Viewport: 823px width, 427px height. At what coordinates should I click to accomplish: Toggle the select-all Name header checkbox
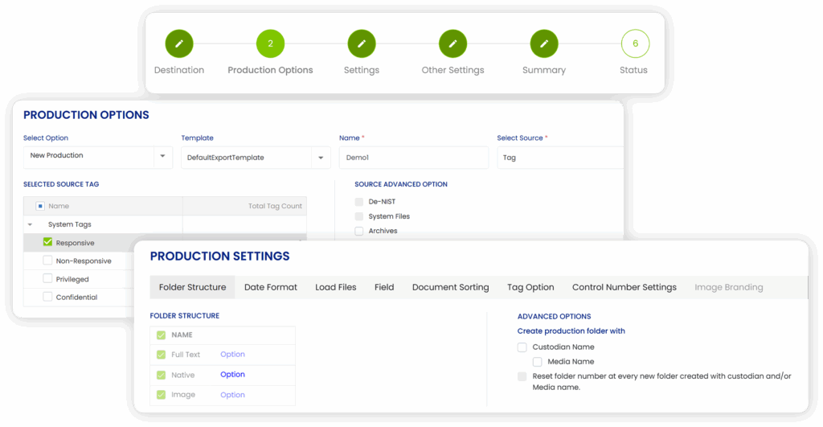(x=40, y=206)
